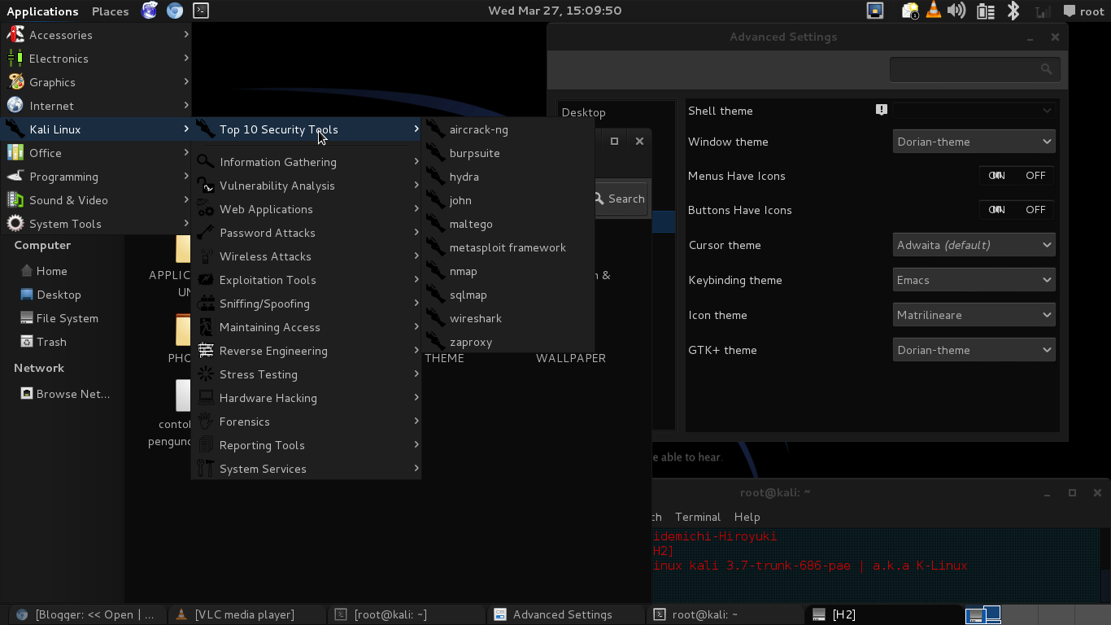Click Hardware Hacking category icon
Screen dimensions: 1111x625
206,398
